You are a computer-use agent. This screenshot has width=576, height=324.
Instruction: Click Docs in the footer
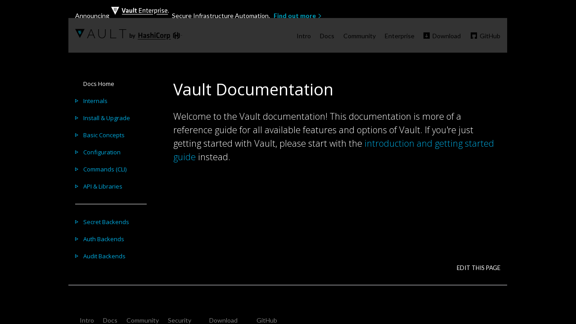(x=110, y=320)
